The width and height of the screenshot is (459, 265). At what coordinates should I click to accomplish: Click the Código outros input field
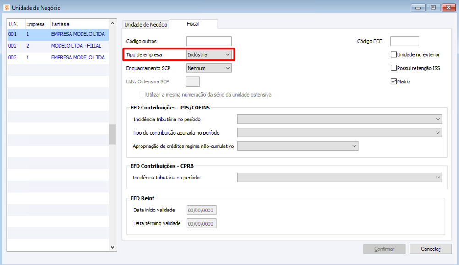point(209,41)
